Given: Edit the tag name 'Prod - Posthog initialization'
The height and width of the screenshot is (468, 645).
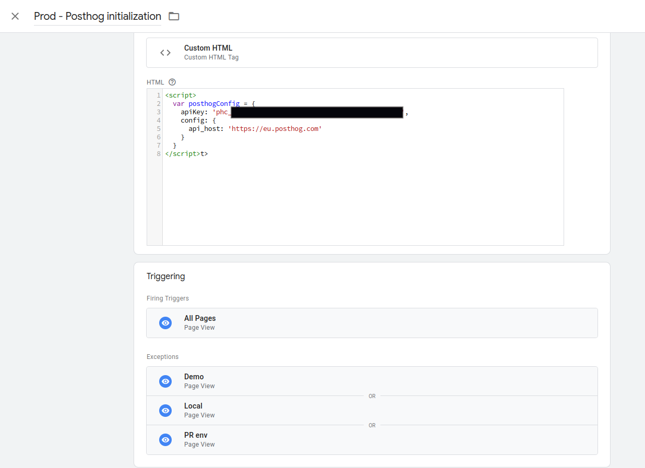Looking at the screenshot, I should (x=98, y=16).
